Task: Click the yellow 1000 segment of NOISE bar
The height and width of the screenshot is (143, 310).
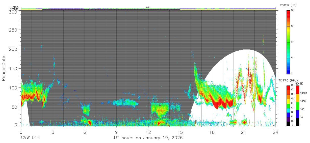Action: 297,98
